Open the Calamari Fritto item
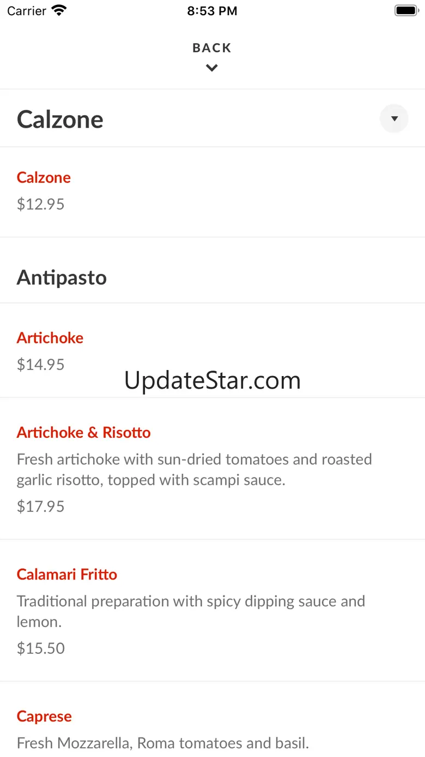The width and height of the screenshot is (425, 757). click(67, 574)
